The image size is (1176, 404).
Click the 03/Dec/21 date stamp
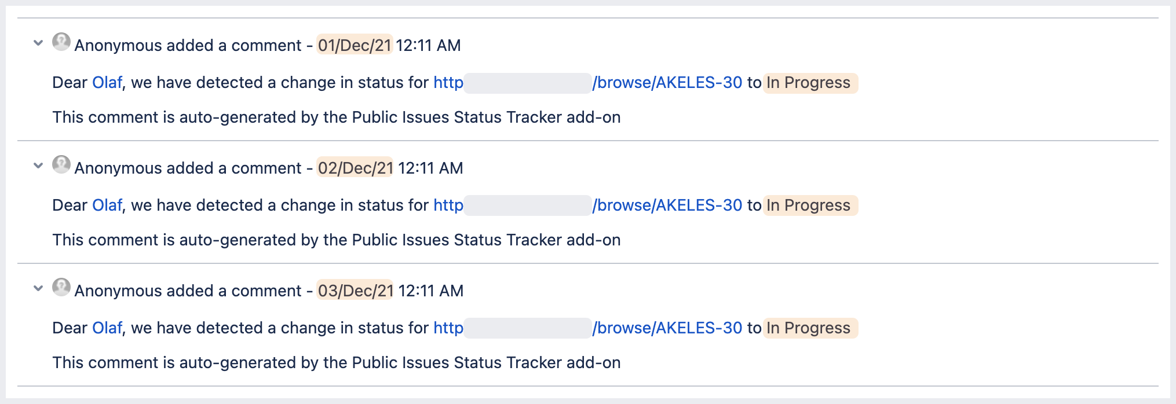coord(355,291)
